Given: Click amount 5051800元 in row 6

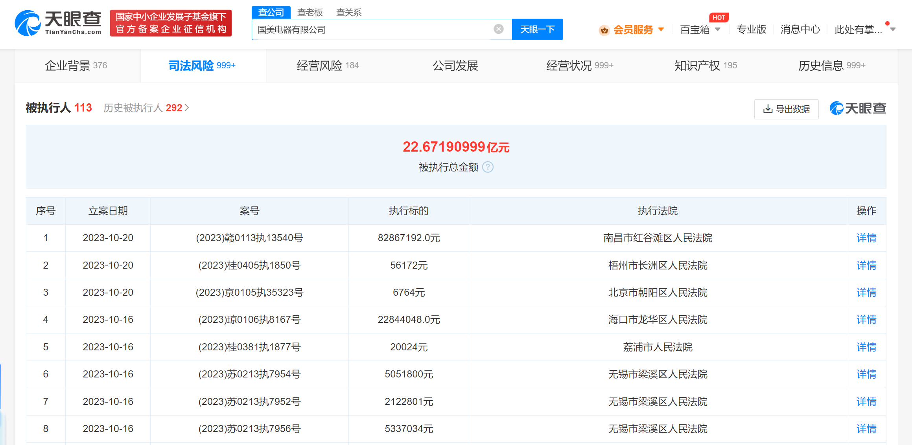Looking at the screenshot, I should tap(409, 374).
